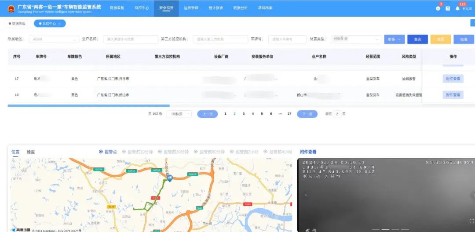Image resolution: width=475 pixels, height=232 pixels.
Task: Click 附件查看 for row 18
Action: click(453, 95)
